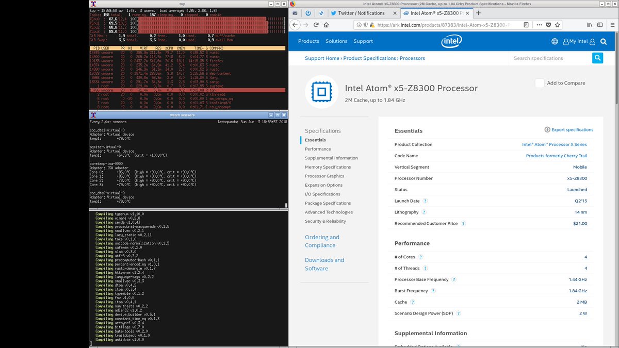Screen dimensions: 619x348
Task: Show site information icon in URL bar
Action: coord(359,25)
